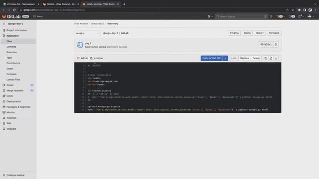
Task: Click the Replace button
Action: point(245,58)
